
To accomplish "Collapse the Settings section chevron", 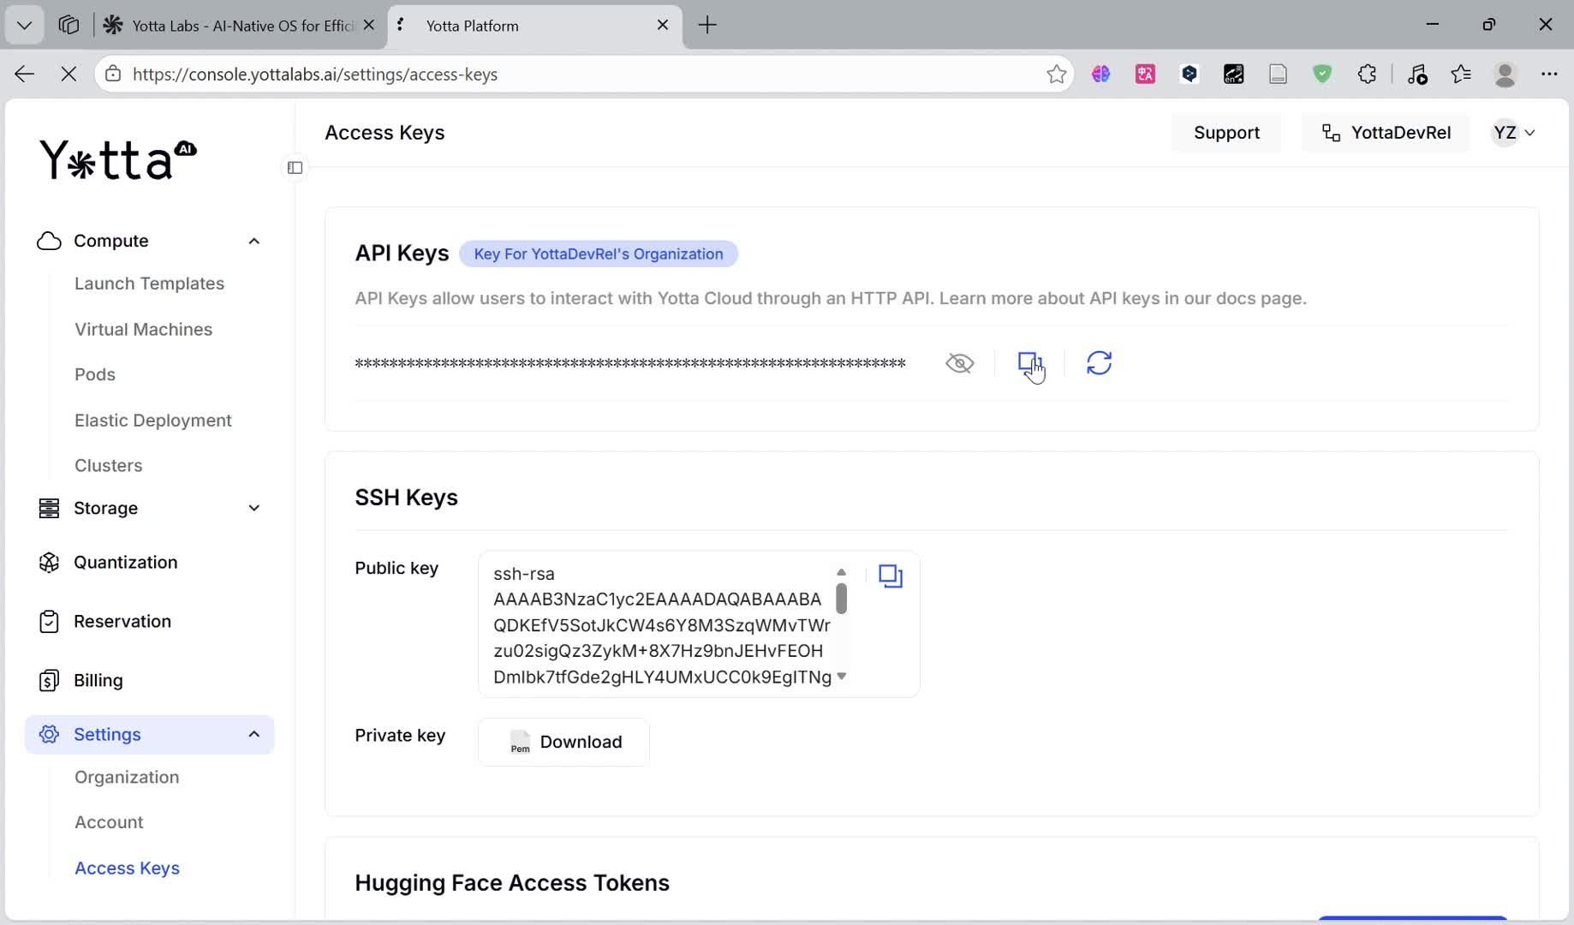I will click(253, 734).
